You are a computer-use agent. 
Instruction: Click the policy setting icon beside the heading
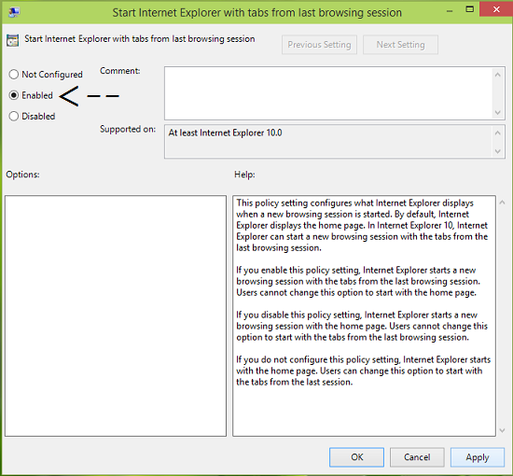(x=12, y=40)
